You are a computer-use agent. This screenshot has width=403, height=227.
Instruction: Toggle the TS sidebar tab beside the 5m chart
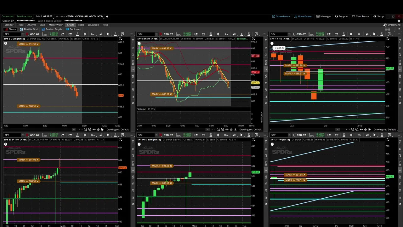point(266,48)
